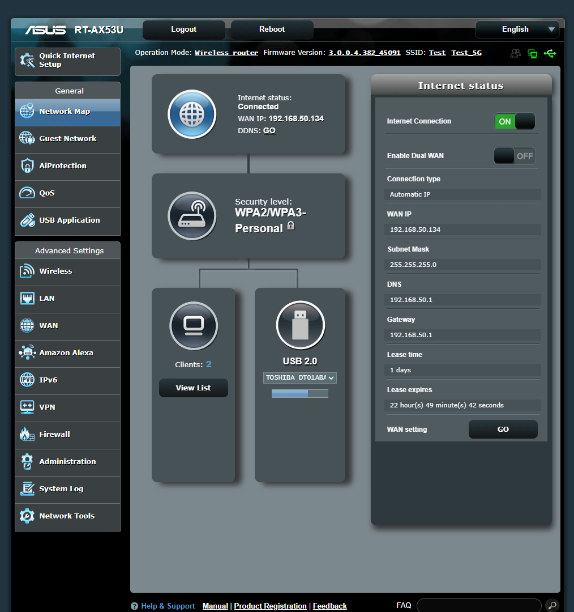Open the TOSHIBA DT01ABA drive dropdown
This screenshot has height=612, width=574.
(299, 378)
